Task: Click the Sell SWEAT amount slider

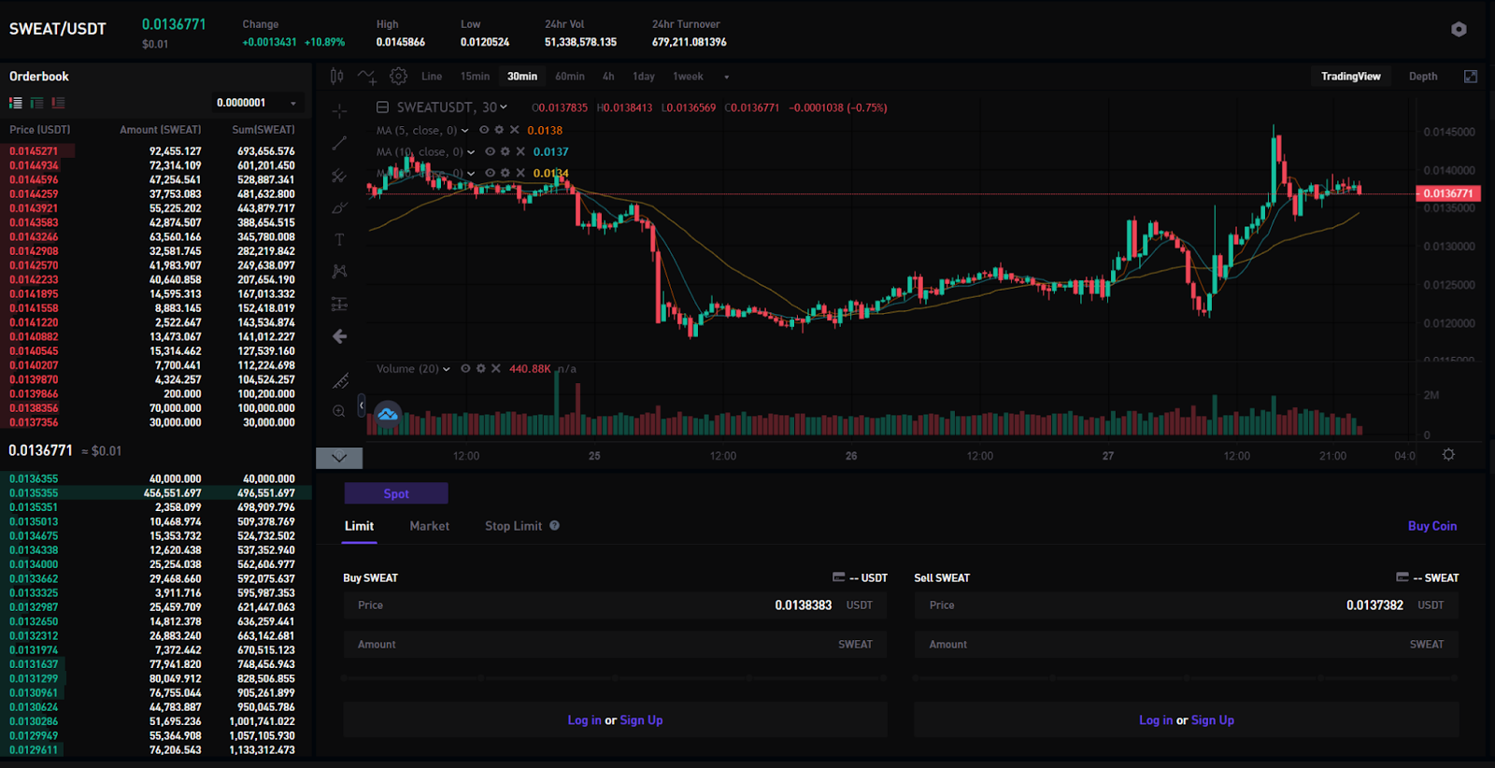Action: click(x=1187, y=678)
